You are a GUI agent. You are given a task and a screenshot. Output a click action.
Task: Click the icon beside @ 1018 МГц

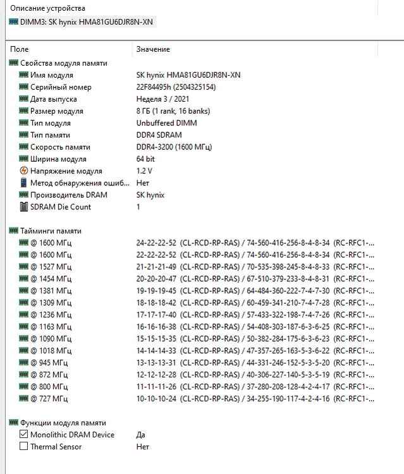pos(23,350)
